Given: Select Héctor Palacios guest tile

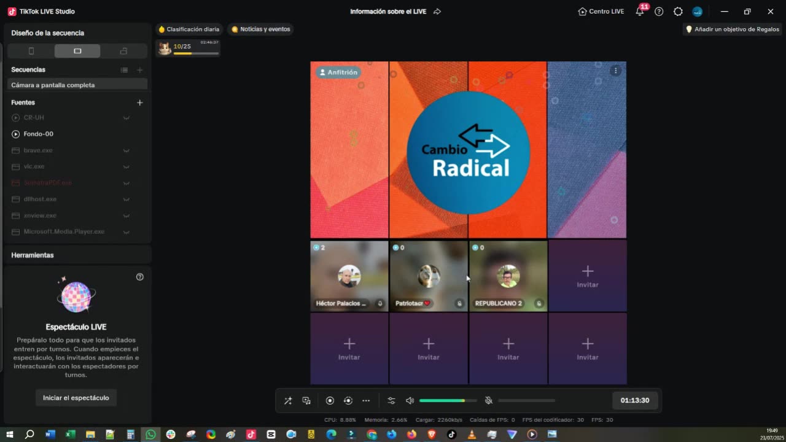Looking at the screenshot, I should point(349,276).
